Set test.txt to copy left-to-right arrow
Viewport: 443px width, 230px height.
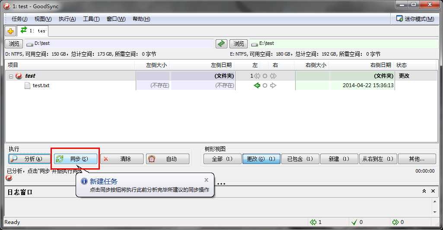pyautogui.click(x=273, y=85)
